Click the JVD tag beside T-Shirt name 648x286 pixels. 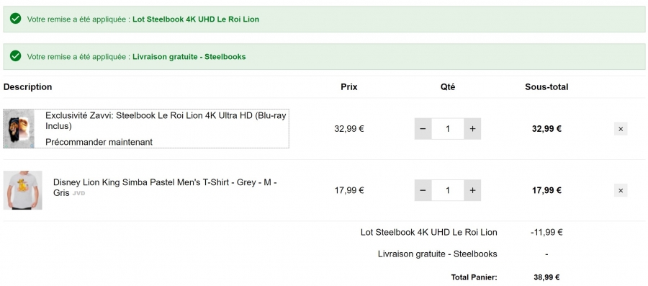point(78,193)
